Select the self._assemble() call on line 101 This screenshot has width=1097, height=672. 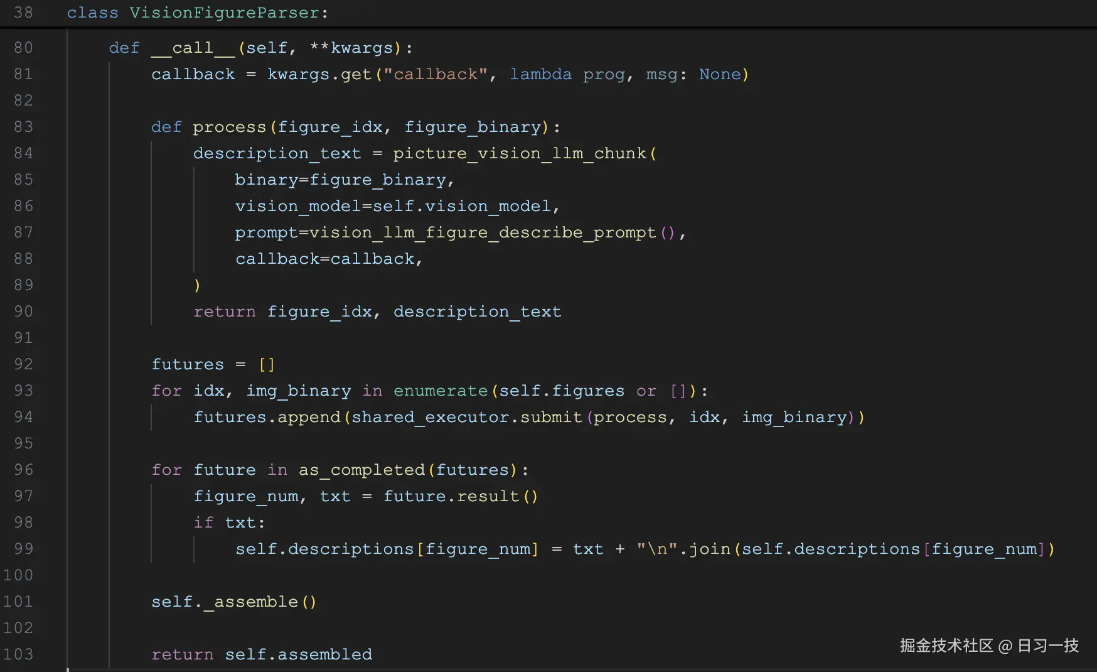click(x=233, y=602)
